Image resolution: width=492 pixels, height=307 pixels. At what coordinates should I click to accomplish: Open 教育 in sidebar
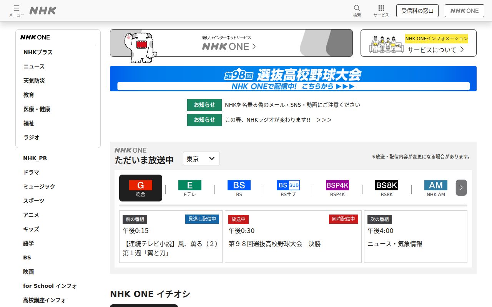(x=29, y=95)
